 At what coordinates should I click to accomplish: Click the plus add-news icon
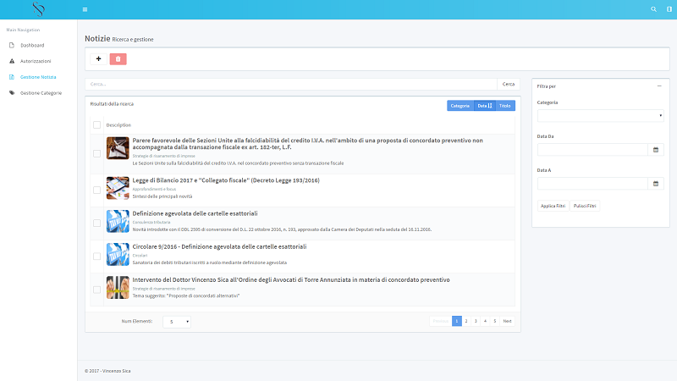(98, 58)
